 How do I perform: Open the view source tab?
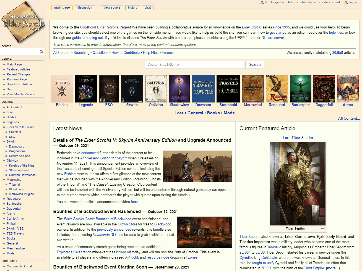click(112, 8)
